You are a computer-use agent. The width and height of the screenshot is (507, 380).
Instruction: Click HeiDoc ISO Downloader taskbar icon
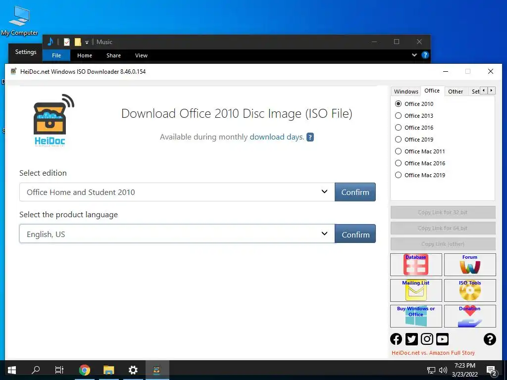(x=157, y=370)
